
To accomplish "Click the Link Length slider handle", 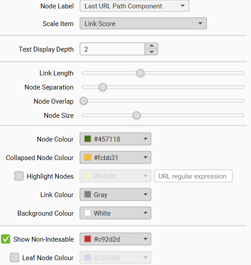I will [141, 73].
